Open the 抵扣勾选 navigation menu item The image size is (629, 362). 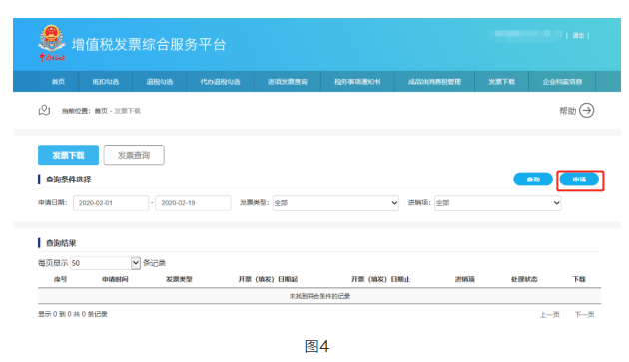point(106,82)
